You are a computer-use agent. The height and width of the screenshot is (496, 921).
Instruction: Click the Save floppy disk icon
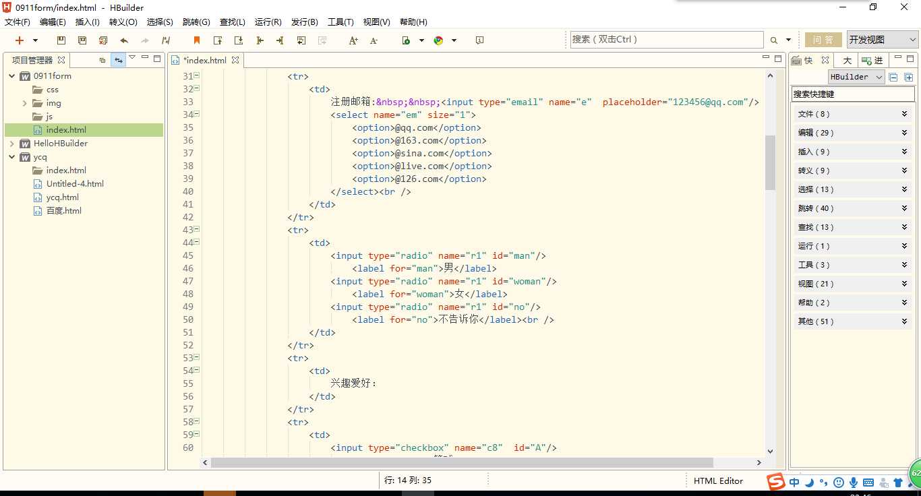[61, 40]
